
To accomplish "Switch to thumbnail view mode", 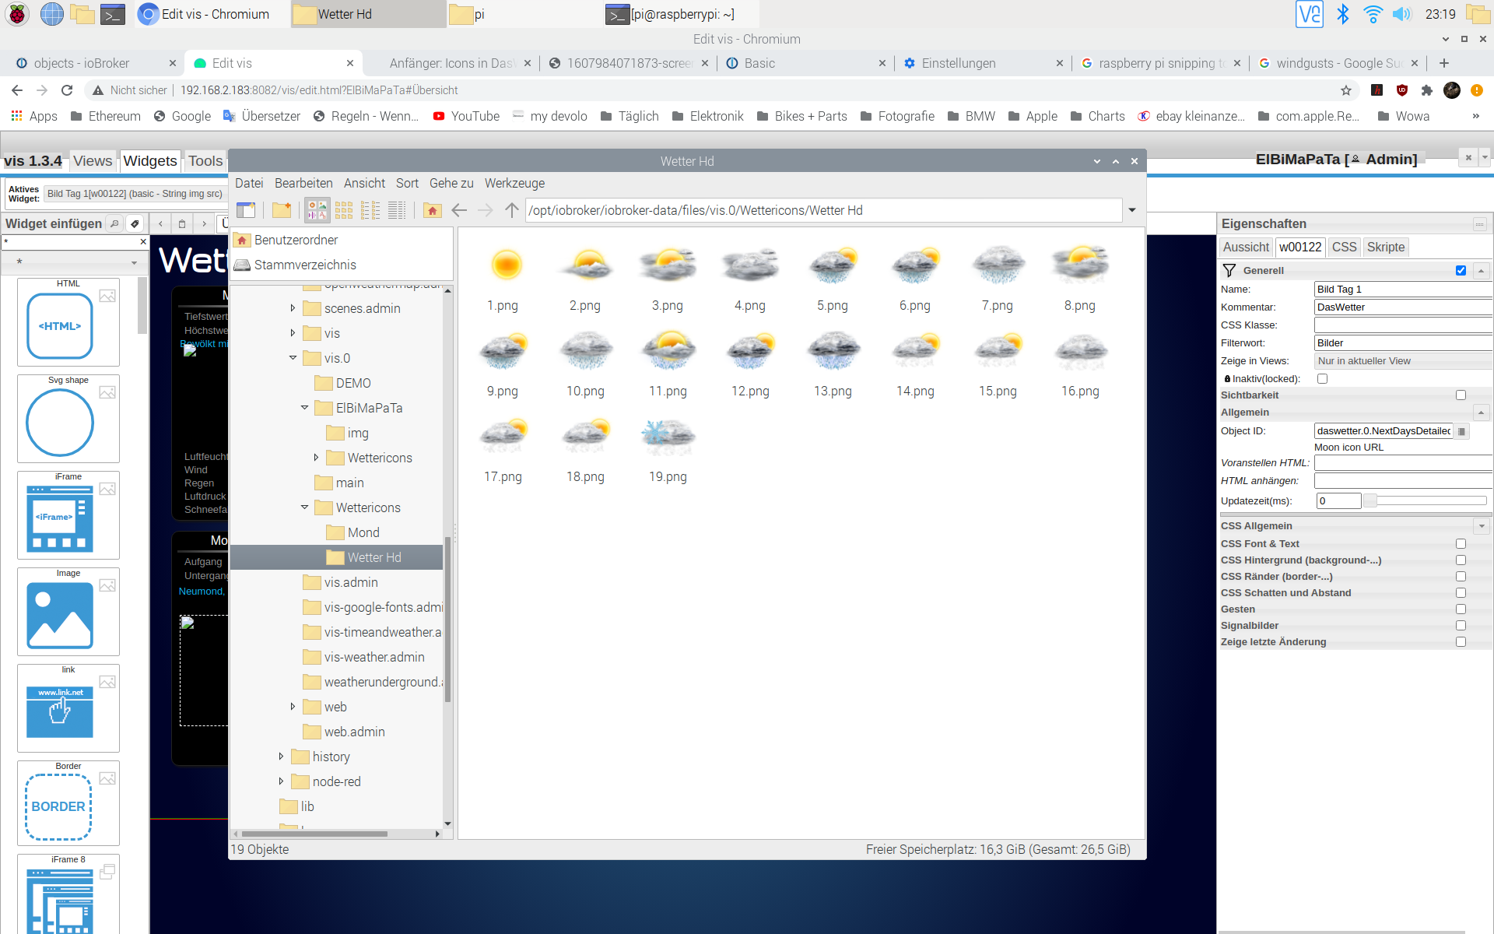I will click(x=317, y=210).
